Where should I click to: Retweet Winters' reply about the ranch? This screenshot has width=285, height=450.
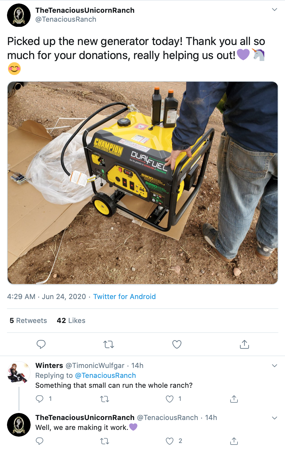click(105, 399)
